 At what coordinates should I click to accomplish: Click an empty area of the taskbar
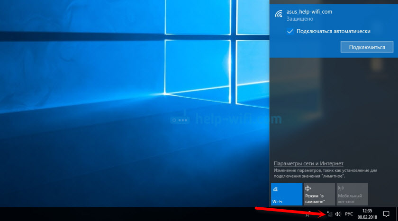(142, 214)
